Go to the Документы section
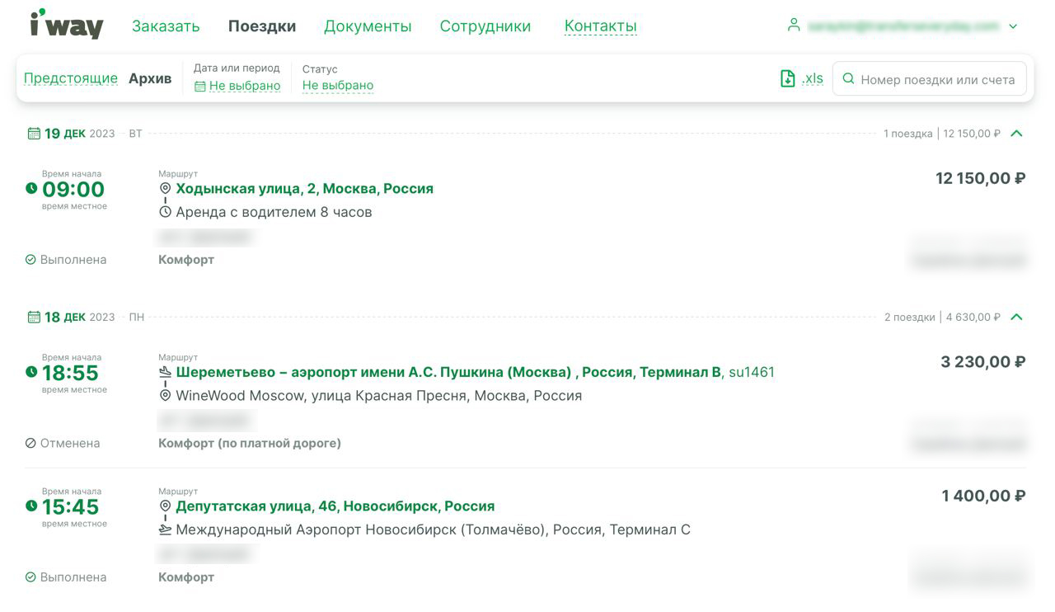Screen dimensions: 1055x612 (x=368, y=26)
